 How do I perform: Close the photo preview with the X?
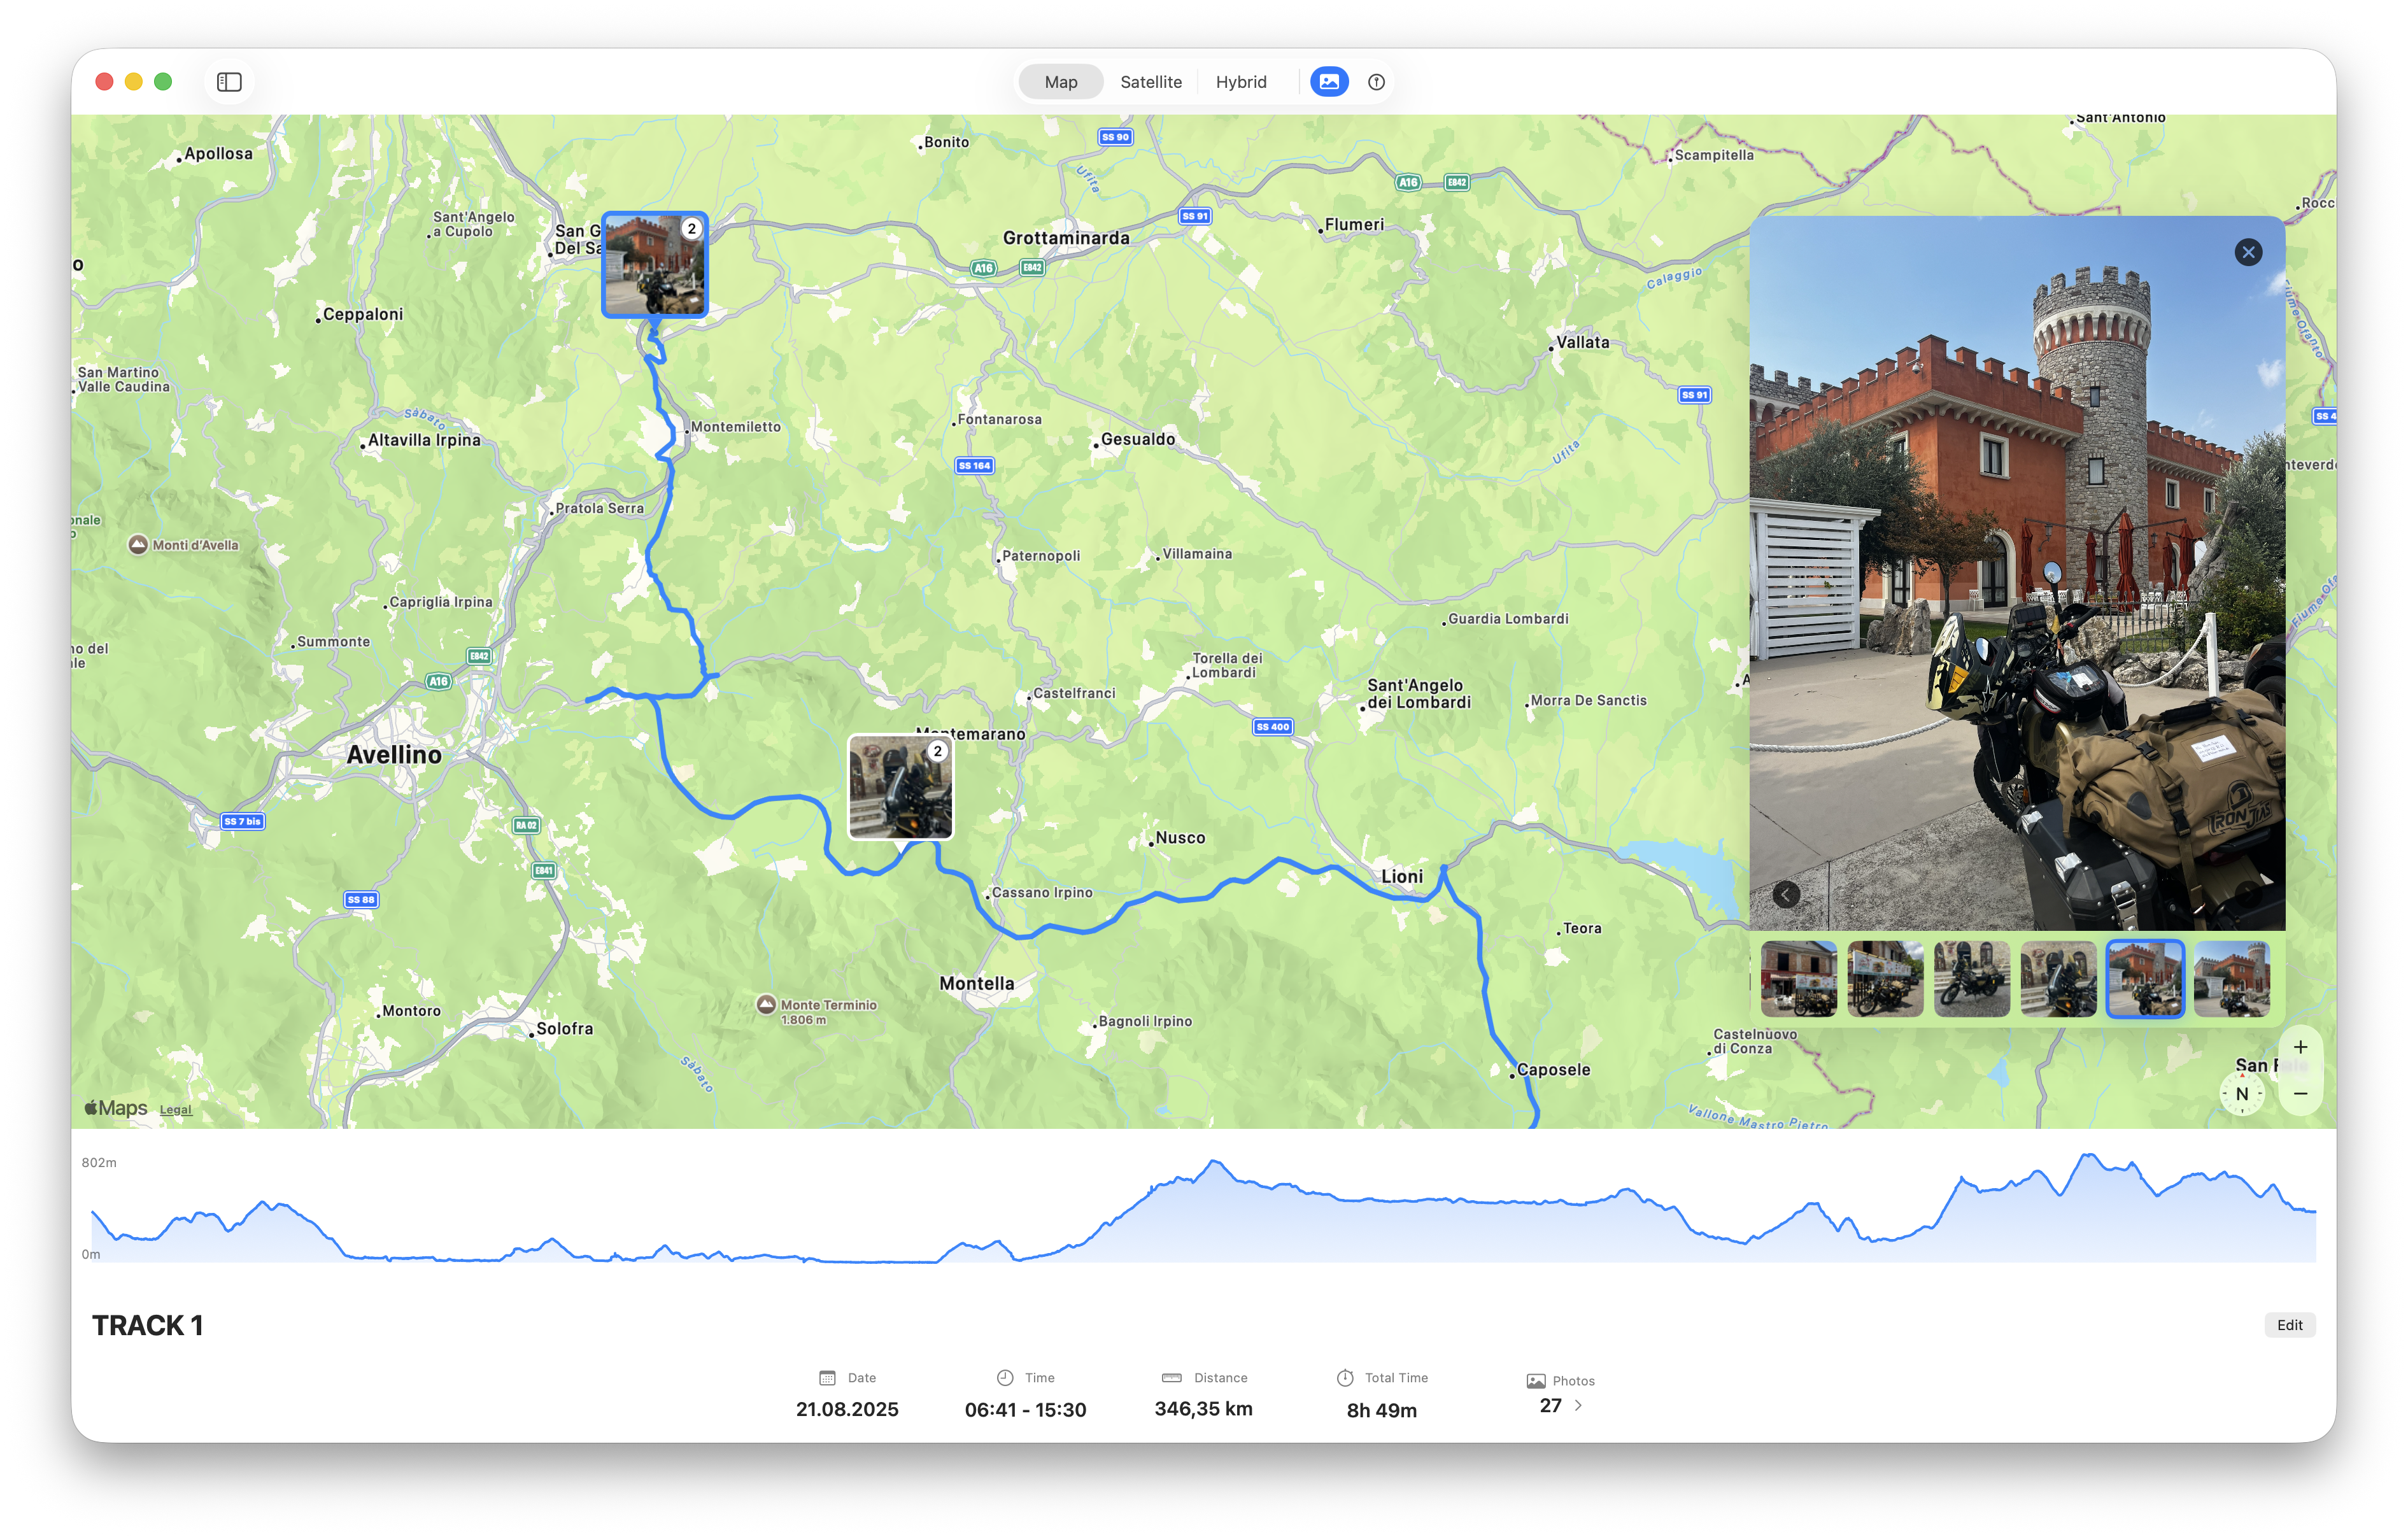click(x=2248, y=251)
